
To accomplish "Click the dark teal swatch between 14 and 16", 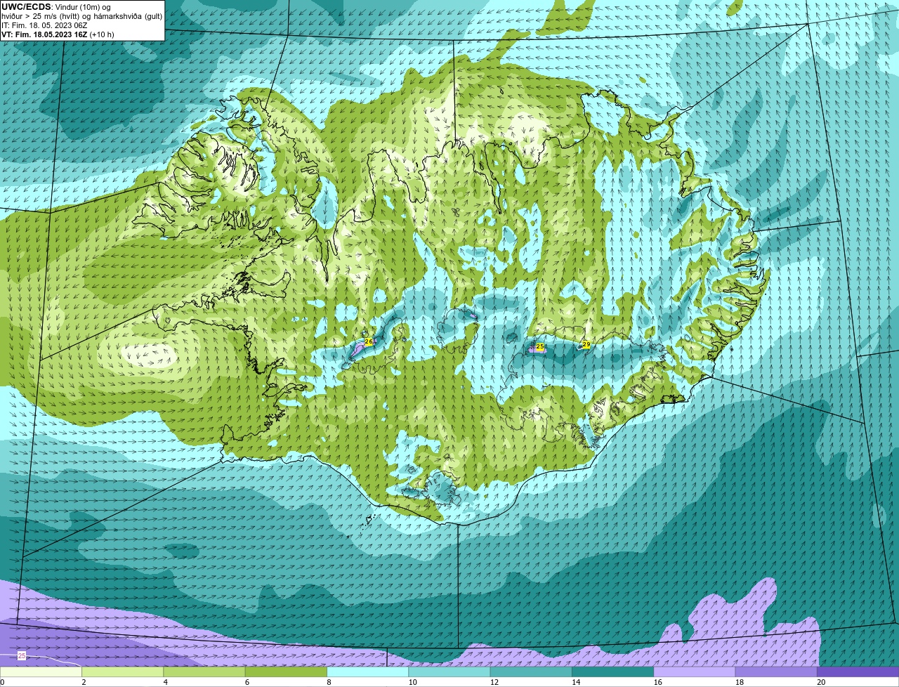I will click(x=612, y=672).
